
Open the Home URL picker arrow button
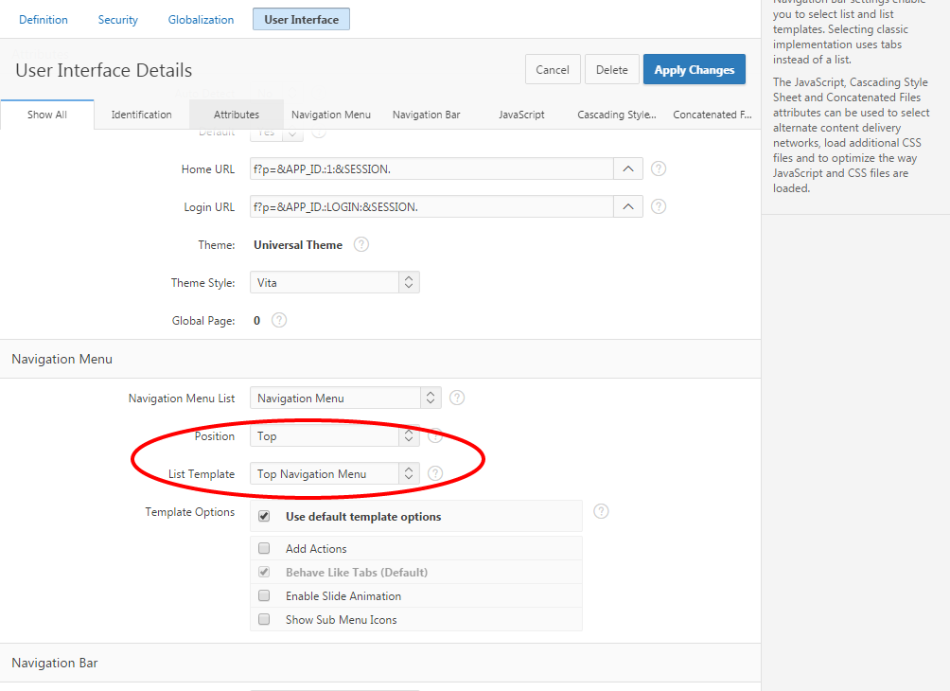628,168
